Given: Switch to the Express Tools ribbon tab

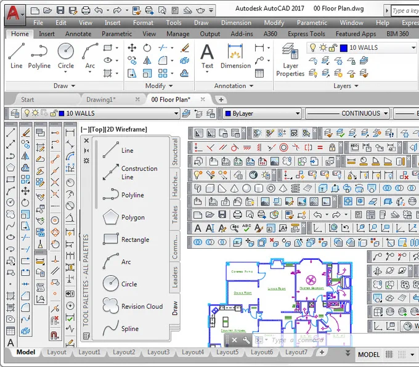Looking at the screenshot, I should pyautogui.click(x=306, y=34).
